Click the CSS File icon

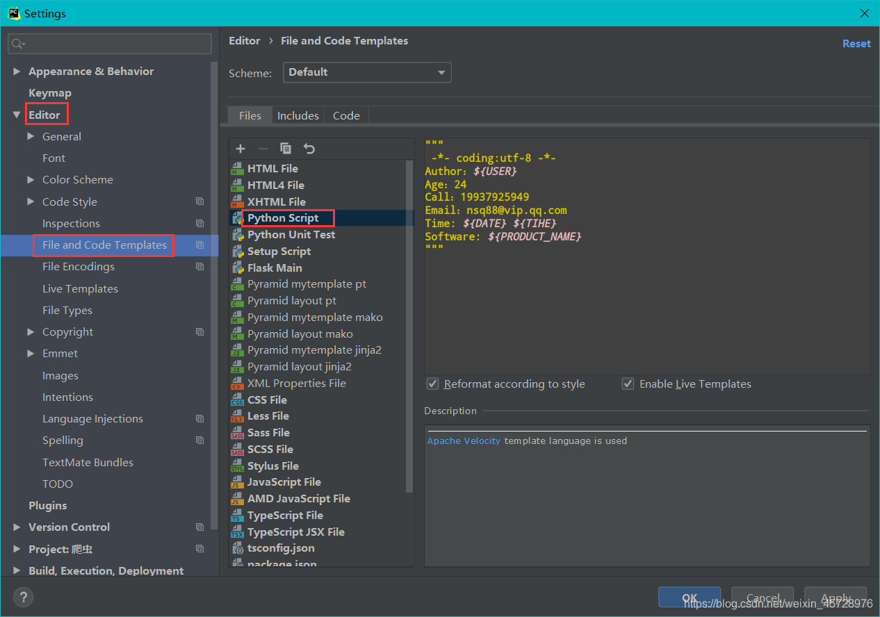tap(237, 400)
